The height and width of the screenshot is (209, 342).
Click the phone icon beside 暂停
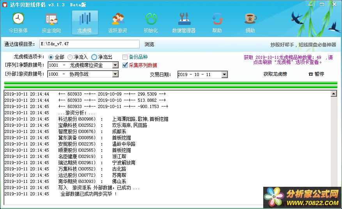pyautogui.click(x=310, y=74)
